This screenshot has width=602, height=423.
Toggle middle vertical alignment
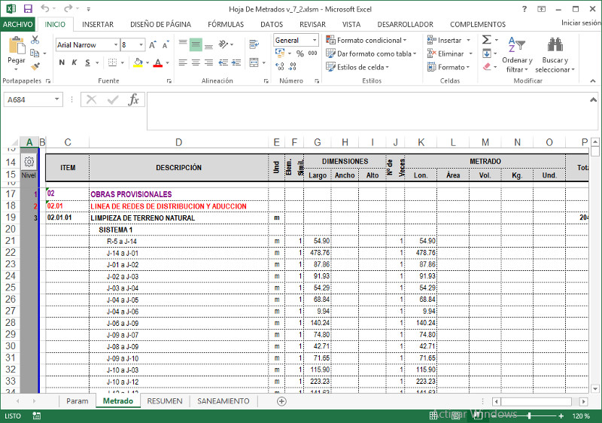[196, 44]
